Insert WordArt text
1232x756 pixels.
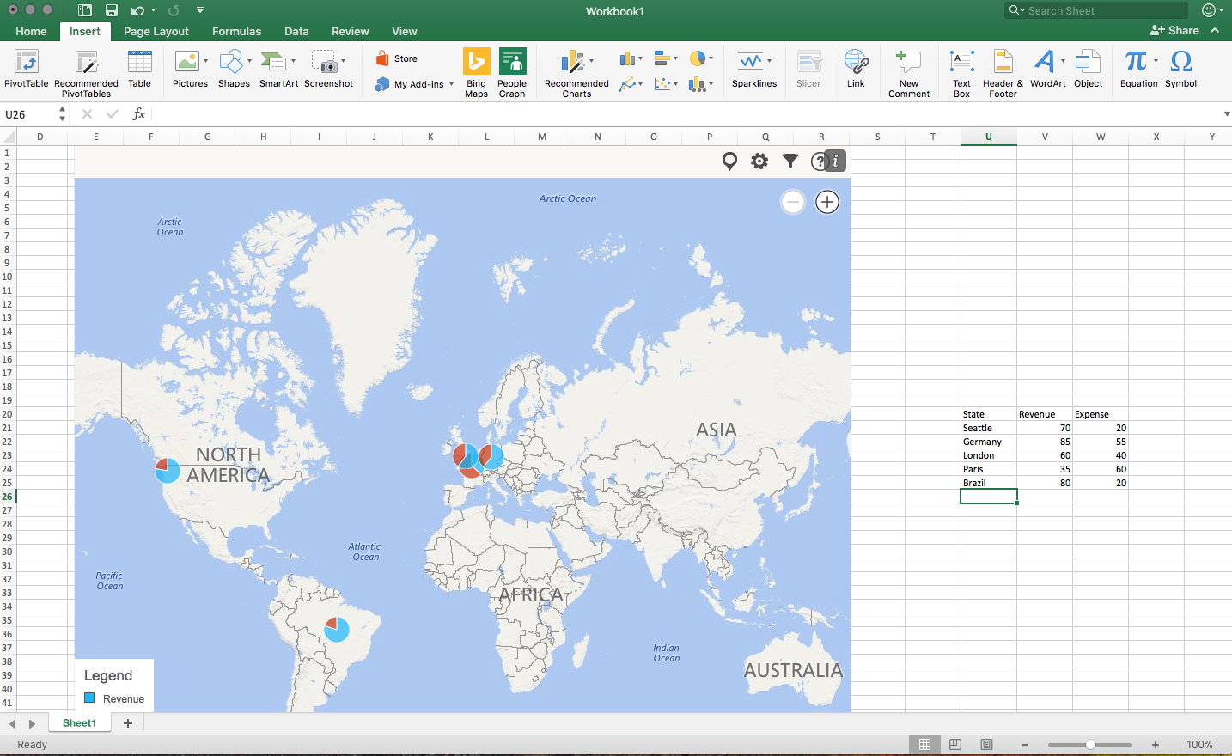point(1047,69)
